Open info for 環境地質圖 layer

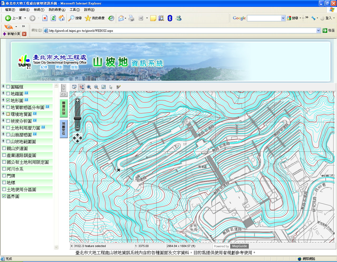pyautogui.click(x=35, y=113)
